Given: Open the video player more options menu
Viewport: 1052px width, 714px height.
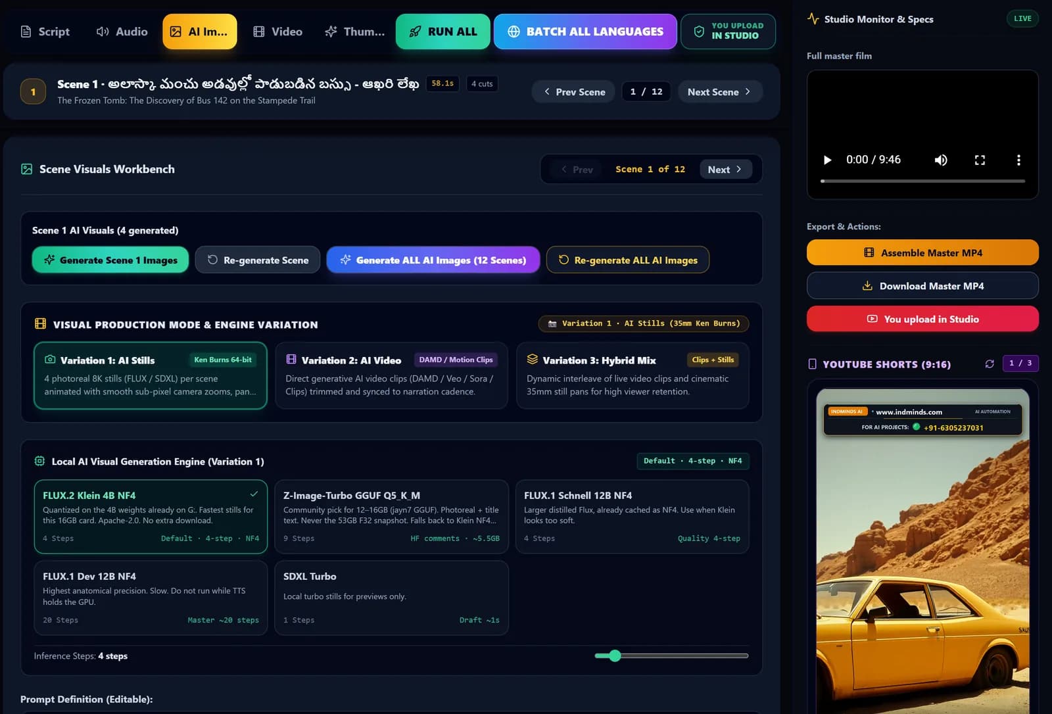Looking at the screenshot, I should 1018,160.
